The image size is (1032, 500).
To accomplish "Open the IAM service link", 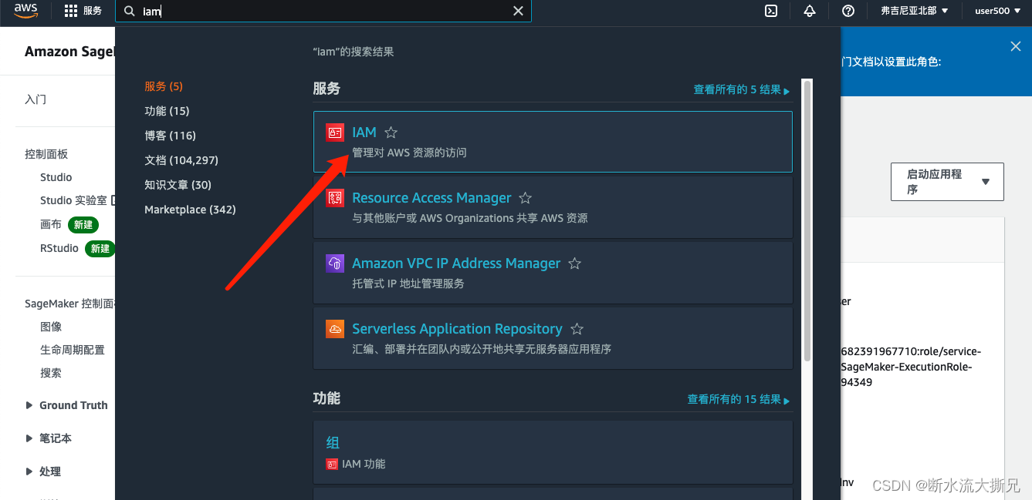I will [x=364, y=133].
